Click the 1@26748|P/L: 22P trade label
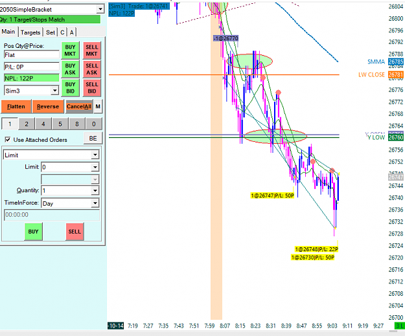405x336 pixels. click(x=316, y=249)
